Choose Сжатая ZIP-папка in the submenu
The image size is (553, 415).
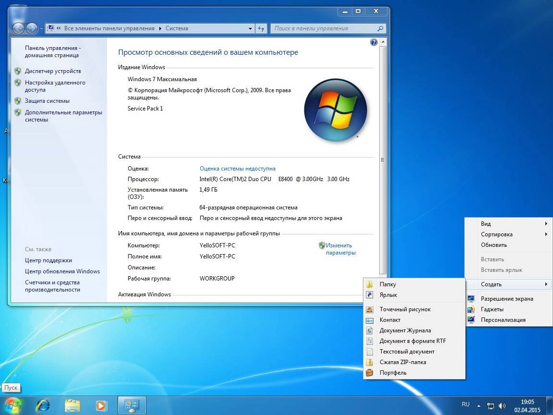pyautogui.click(x=414, y=363)
